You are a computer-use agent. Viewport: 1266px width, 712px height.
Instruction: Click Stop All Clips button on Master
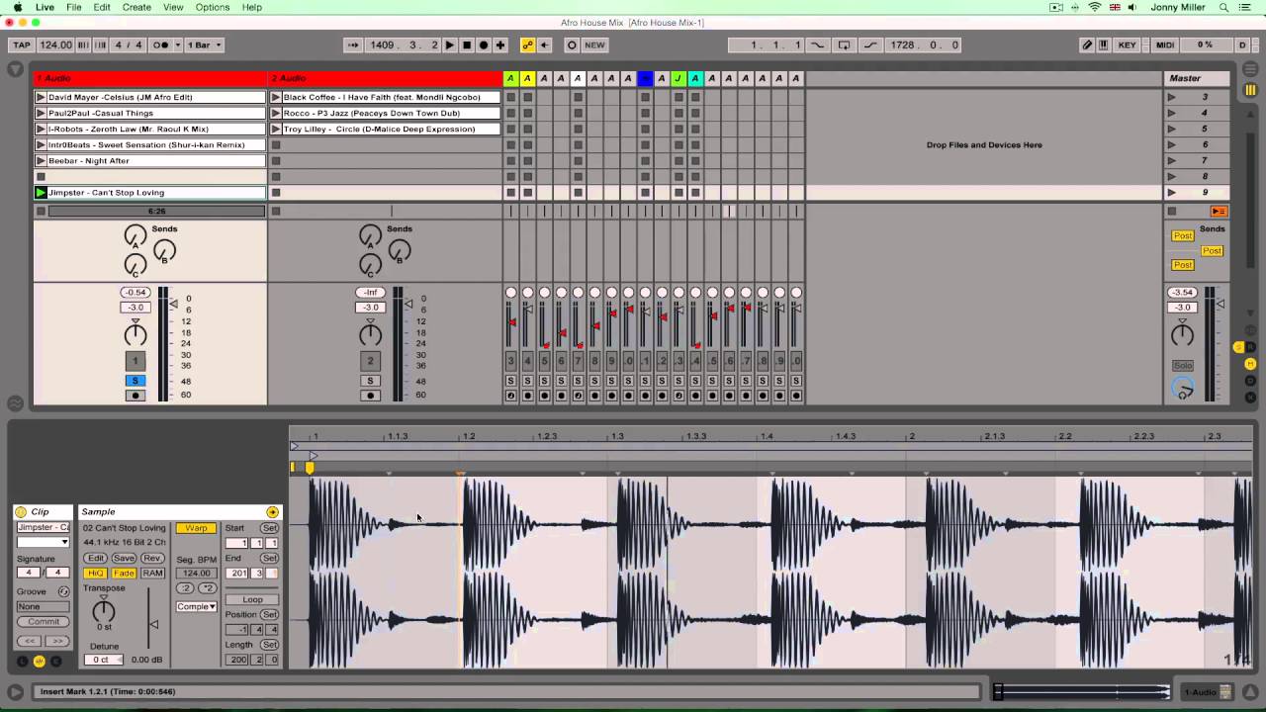pos(1172,211)
